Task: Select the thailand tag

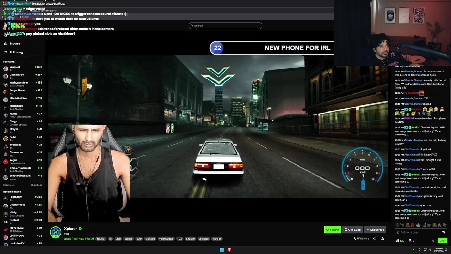Action: [x=150, y=239]
